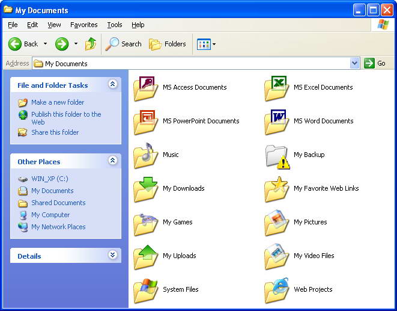Click the green Forward arrow button
The image size is (397, 311).
62,44
